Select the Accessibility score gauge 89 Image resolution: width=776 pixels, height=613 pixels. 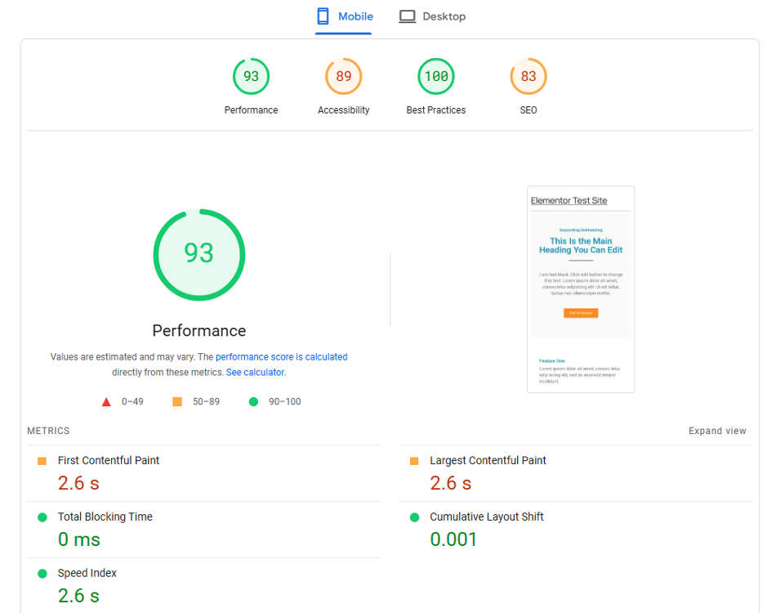343,77
